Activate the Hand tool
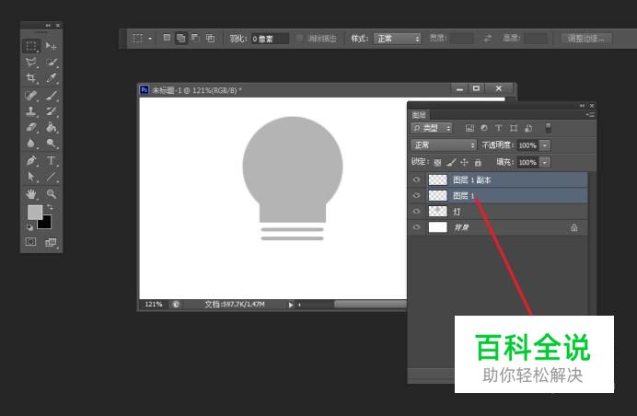The height and width of the screenshot is (416, 637). click(31, 193)
